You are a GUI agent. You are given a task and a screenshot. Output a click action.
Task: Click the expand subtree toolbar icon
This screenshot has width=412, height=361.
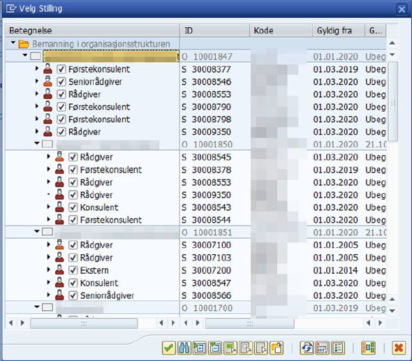tap(200, 348)
